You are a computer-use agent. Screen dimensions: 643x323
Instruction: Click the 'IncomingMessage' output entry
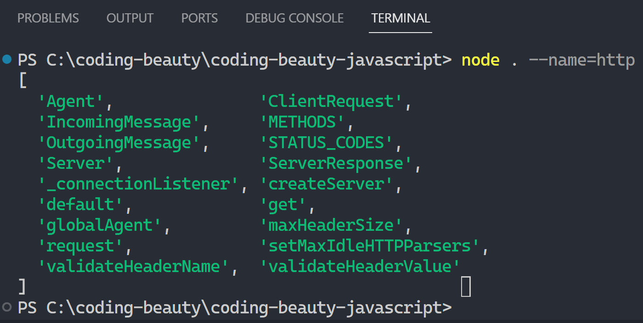pyautogui.click(x=119, y=122)
